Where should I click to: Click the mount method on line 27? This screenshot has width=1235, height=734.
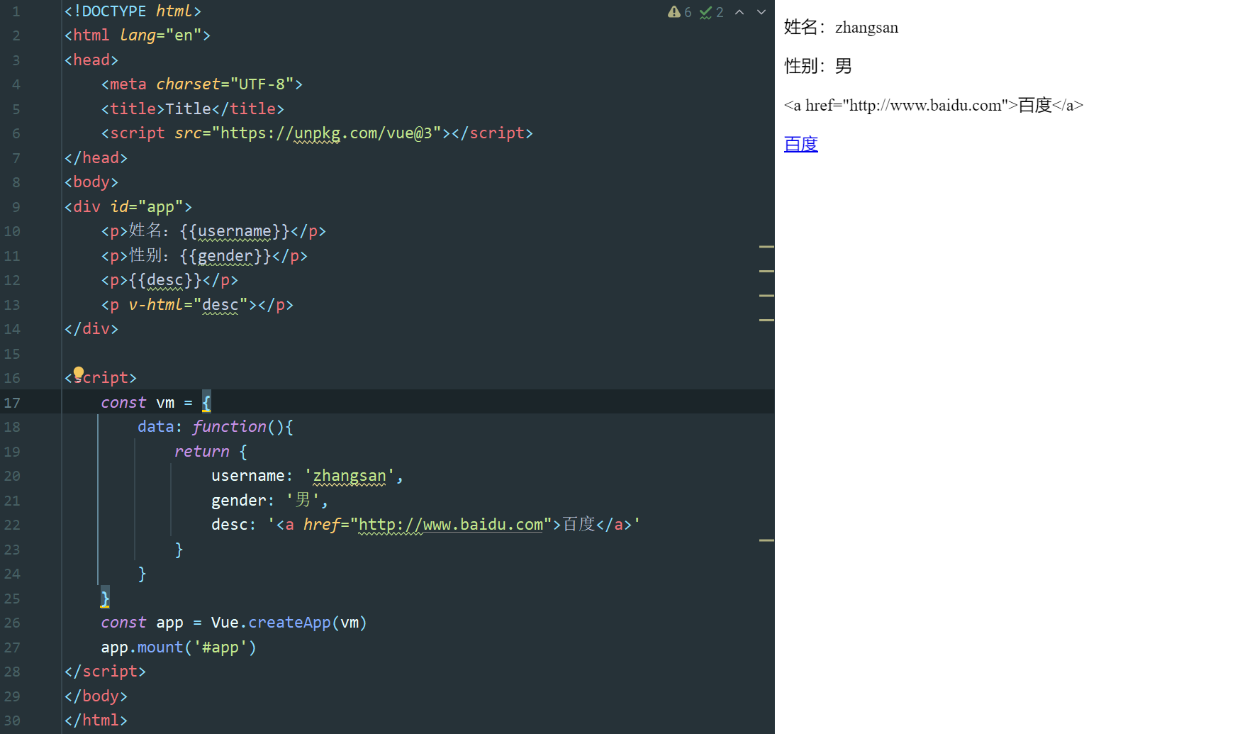pos(160,647)
